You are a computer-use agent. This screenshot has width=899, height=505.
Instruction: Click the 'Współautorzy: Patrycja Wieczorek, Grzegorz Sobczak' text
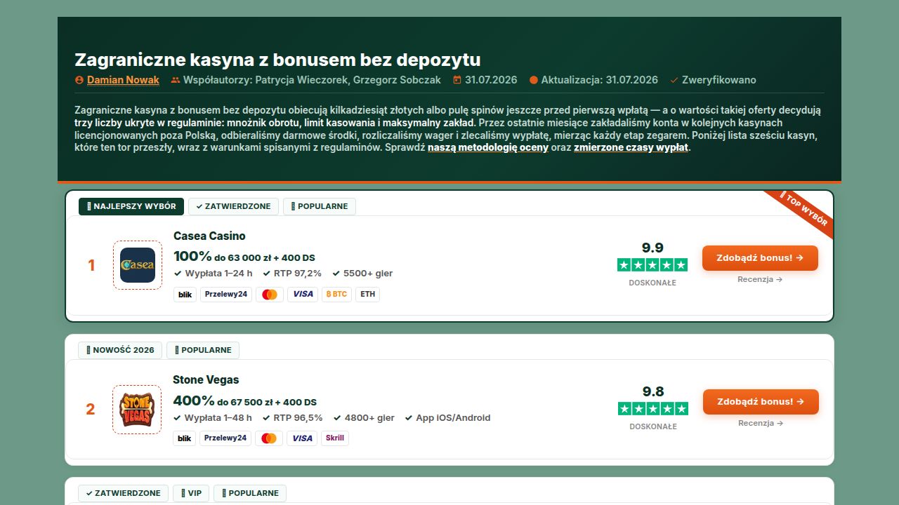[x=312, y=80]
